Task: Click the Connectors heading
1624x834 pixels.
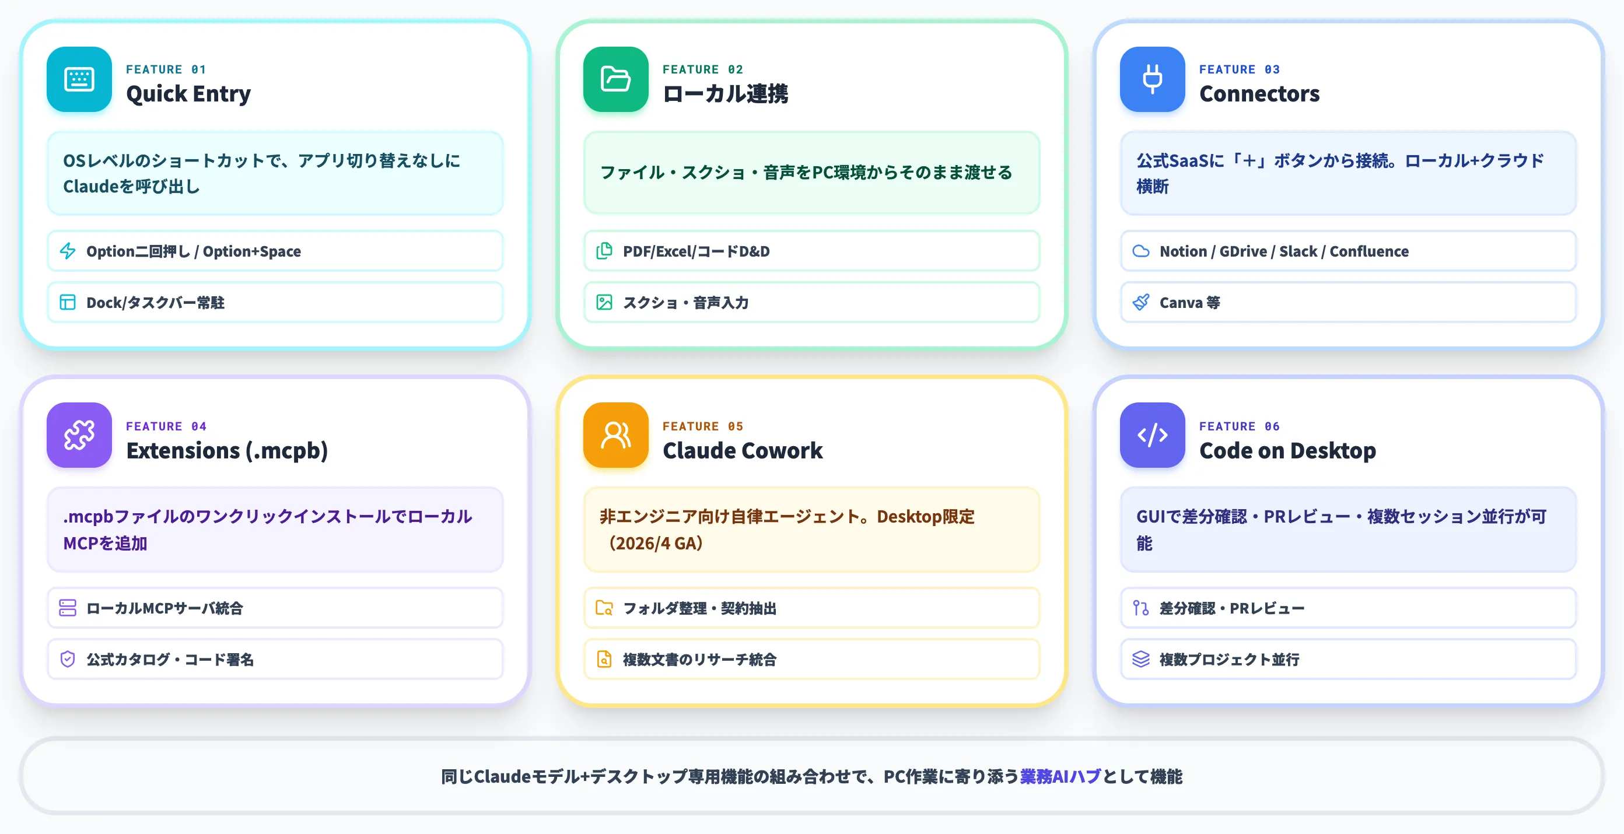Action: pyautogui.click(x=1259, y=94)
